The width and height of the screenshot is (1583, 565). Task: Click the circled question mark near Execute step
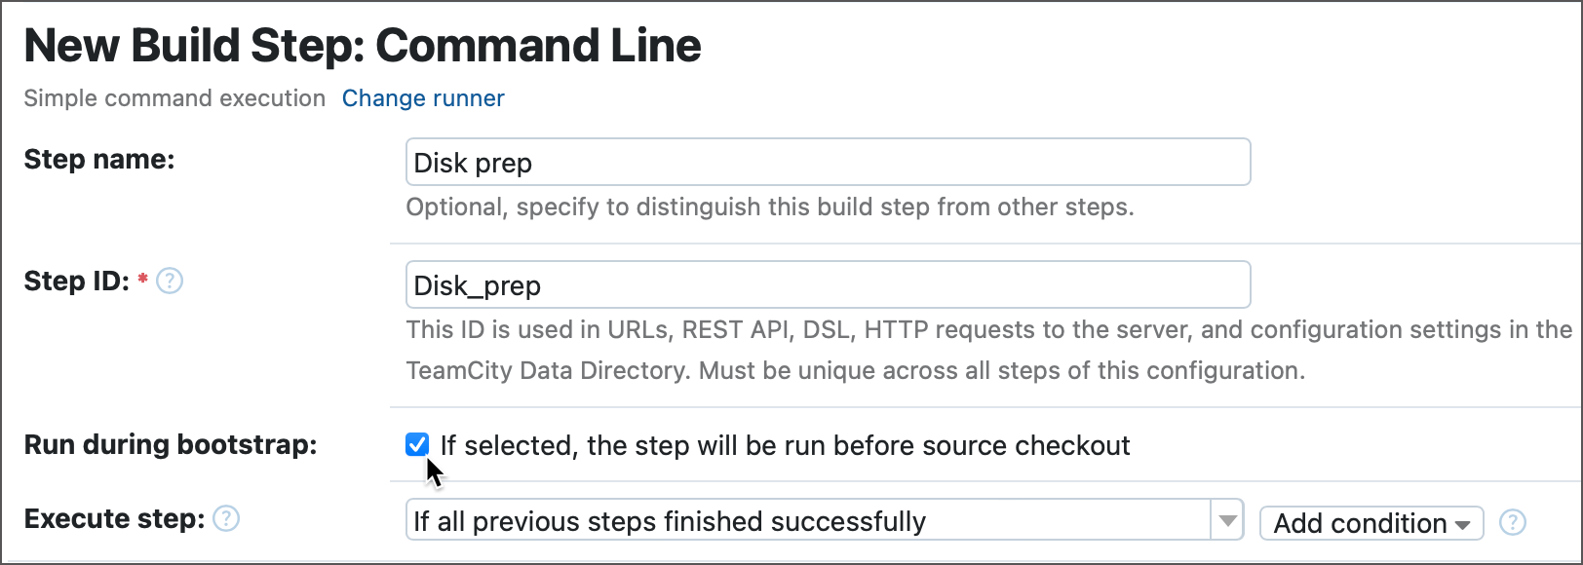[225, 518]
